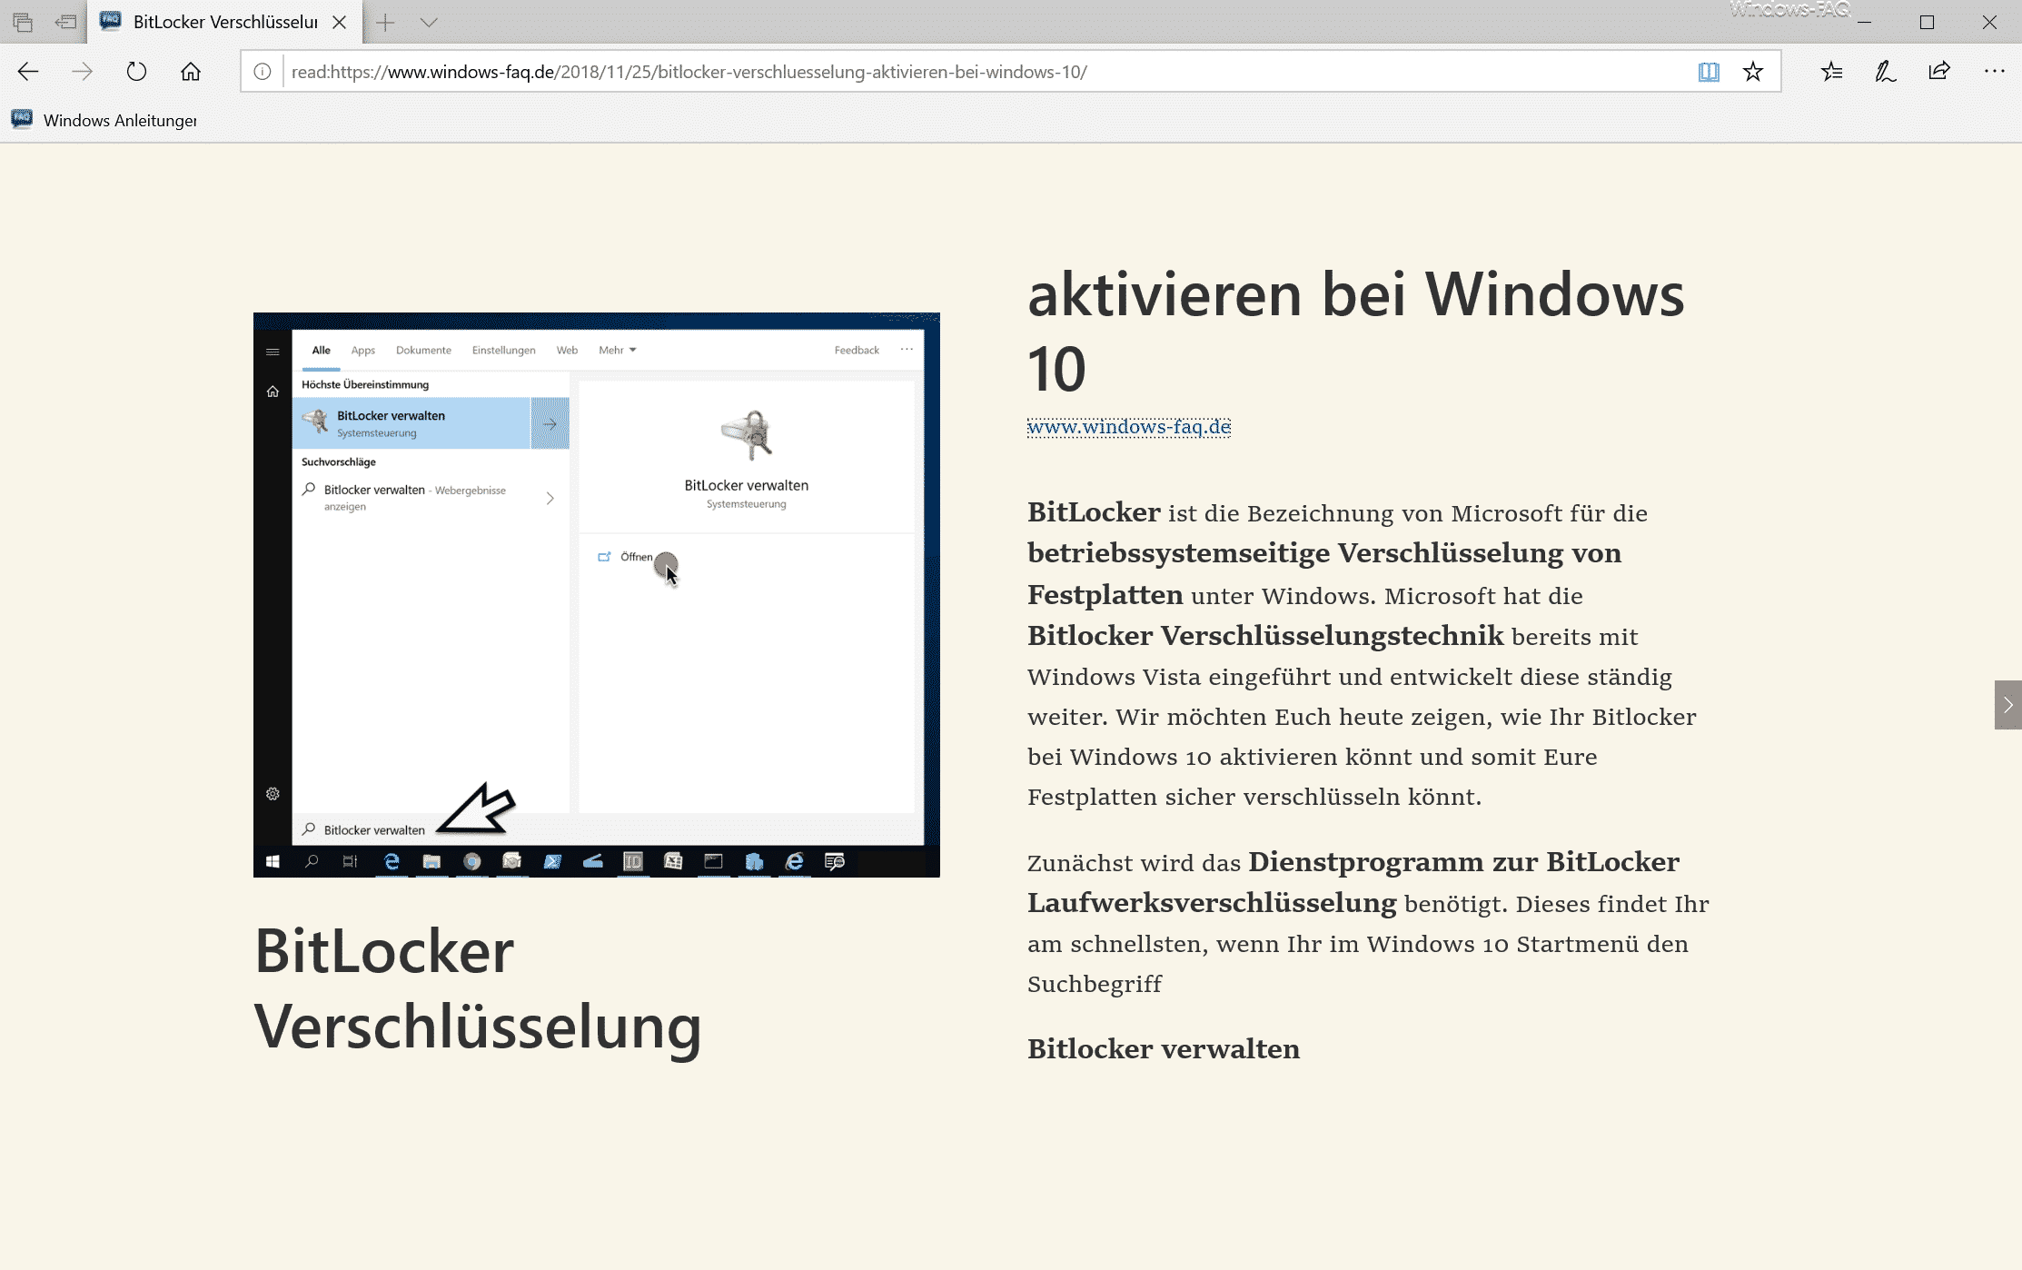
Task: Follow the www.windows-faq.de link
Action: coord(1129,427)
